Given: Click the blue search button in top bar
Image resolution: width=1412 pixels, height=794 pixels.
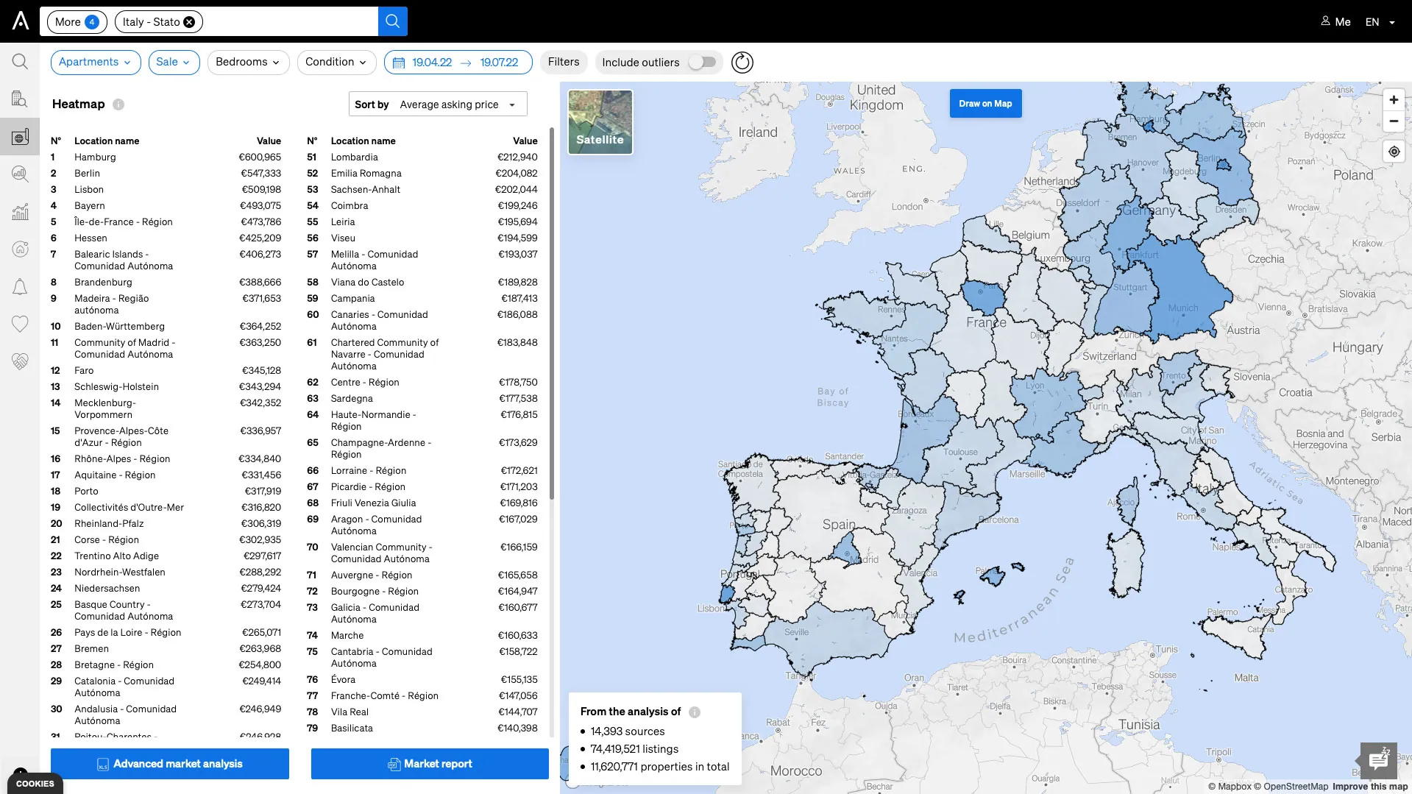Looking at the screenshot, I should 392,21.
